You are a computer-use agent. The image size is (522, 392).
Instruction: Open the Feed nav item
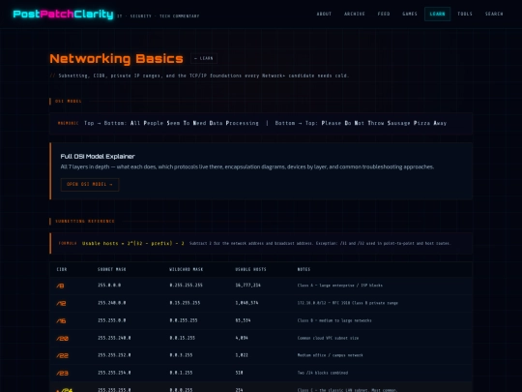pyautogui.click(x=384, y=14)
